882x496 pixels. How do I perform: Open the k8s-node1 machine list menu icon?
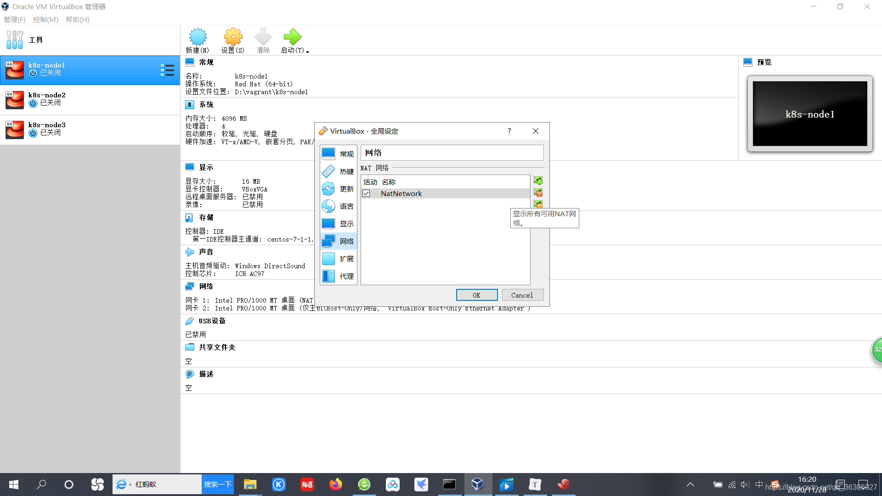(167, 70)
